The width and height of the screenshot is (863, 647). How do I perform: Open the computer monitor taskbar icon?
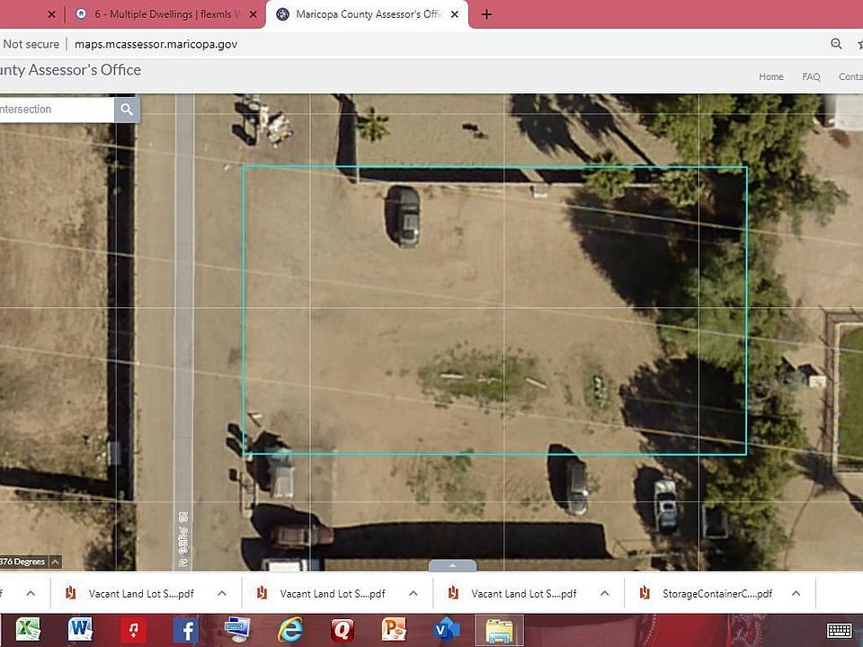pos(237,629)
